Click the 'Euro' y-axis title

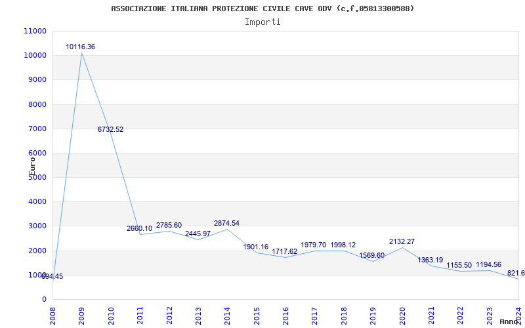pyautogui.click(x=32, y=167)
